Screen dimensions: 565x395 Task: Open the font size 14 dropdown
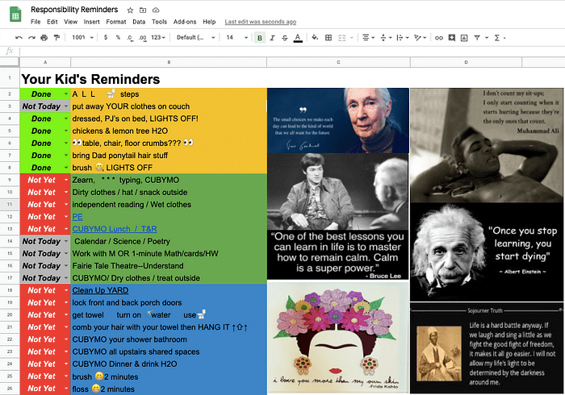236,37
